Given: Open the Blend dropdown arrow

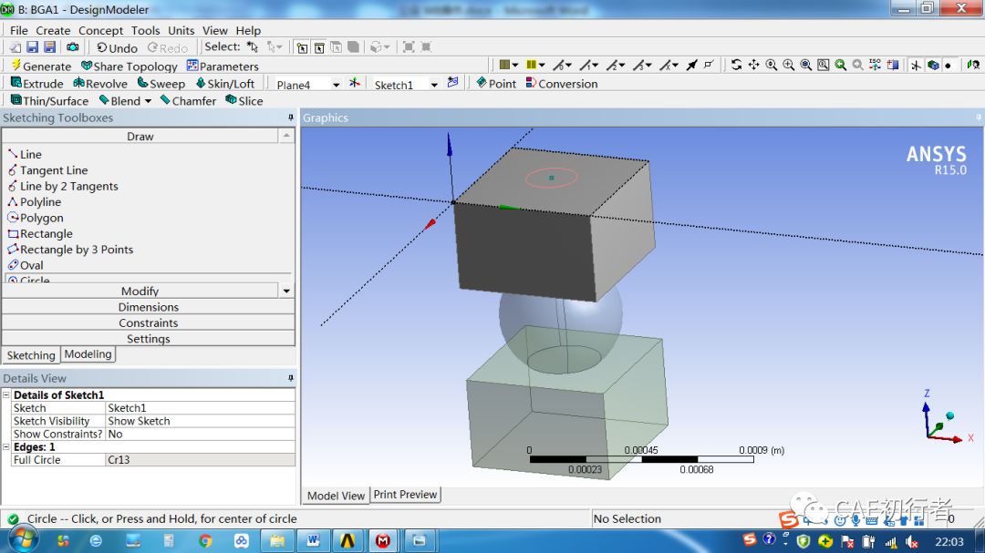Looking at the screenshot, I should (149, 101).
